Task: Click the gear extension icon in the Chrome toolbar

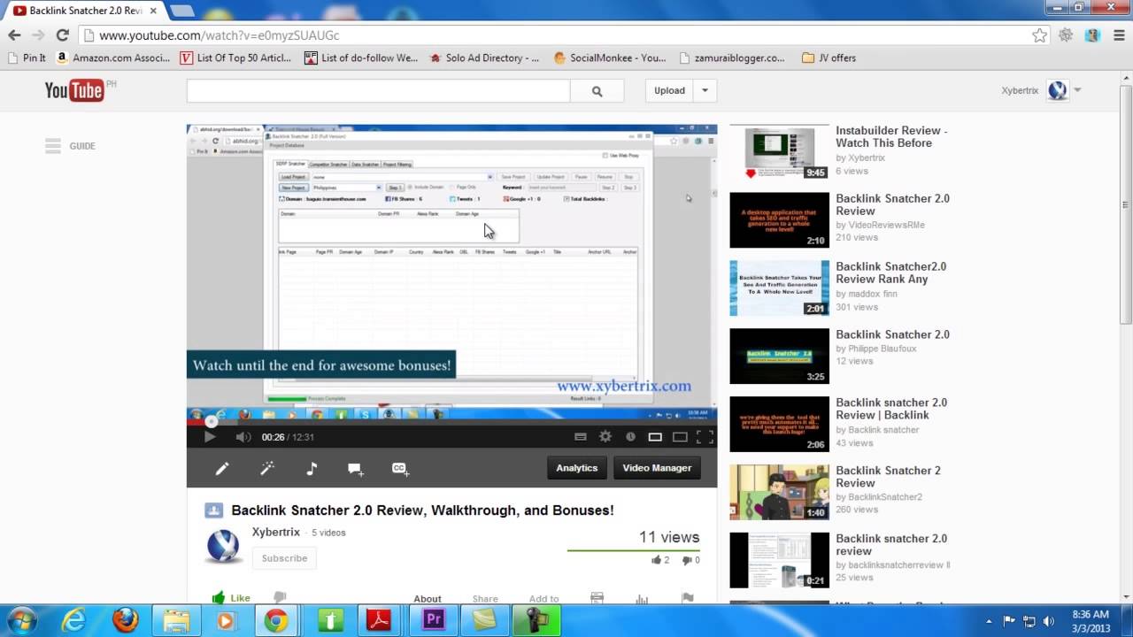Action: click(x=1066, y=35)
